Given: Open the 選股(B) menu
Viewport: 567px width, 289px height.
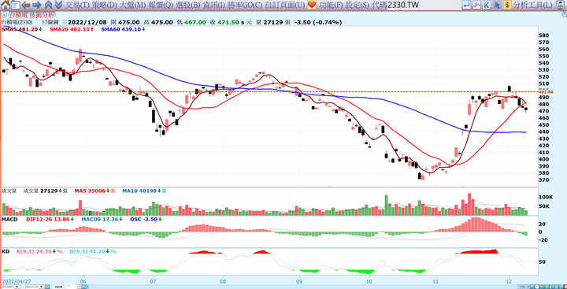Looking at the screenshot, I should coord(187,5).
